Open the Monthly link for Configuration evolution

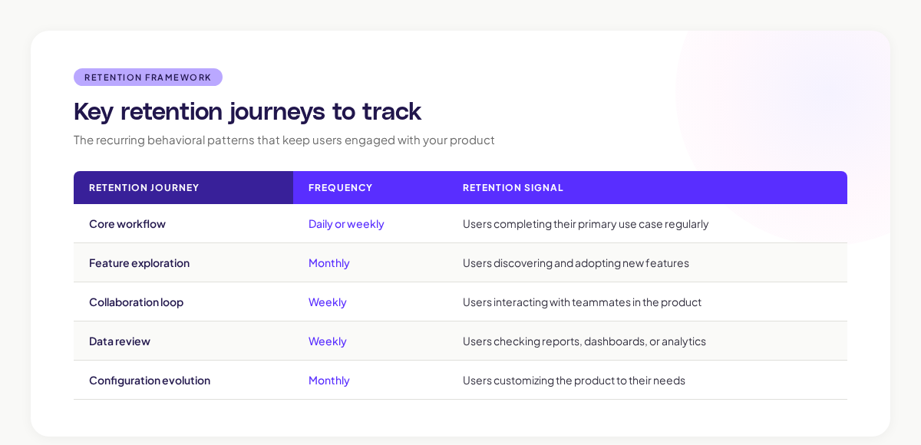click(x=328, y=380)
